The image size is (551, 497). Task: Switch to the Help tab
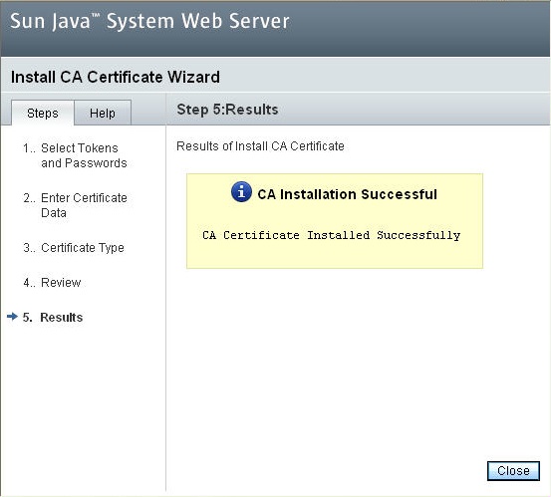click(x=103, y=114)
